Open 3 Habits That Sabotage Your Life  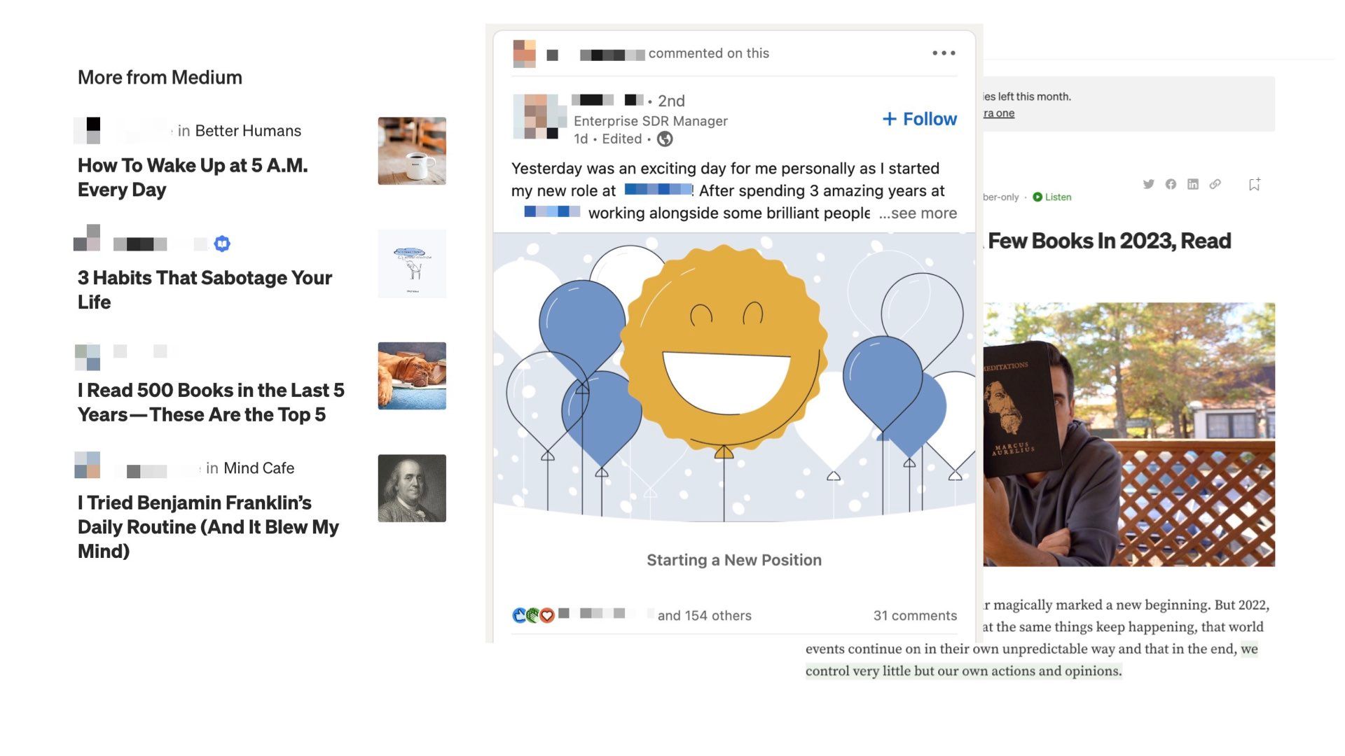(205, 290)
